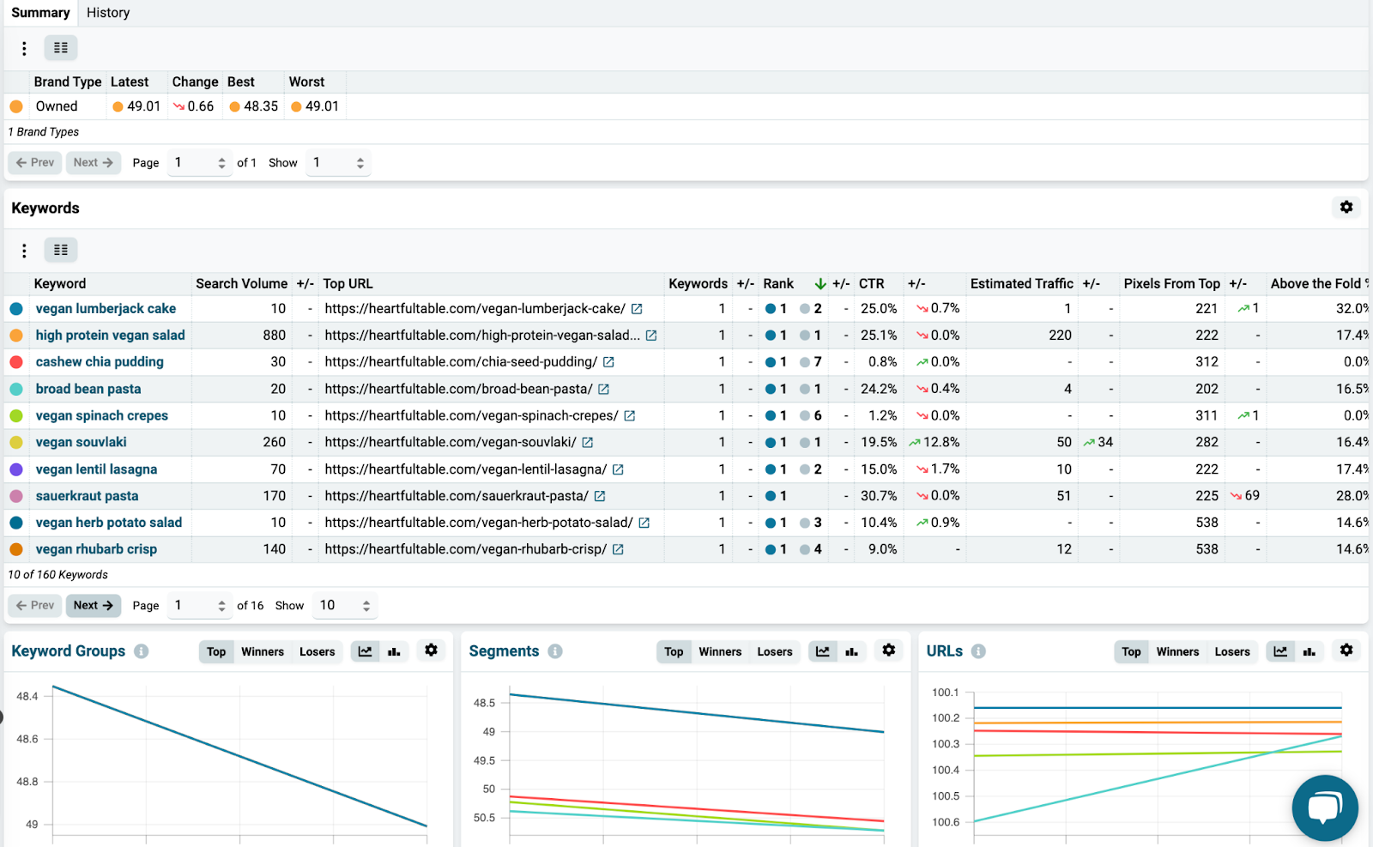Click the Keyword Groups info icon
Viewport: 1373px width, 847px height.
coord(142,650)
